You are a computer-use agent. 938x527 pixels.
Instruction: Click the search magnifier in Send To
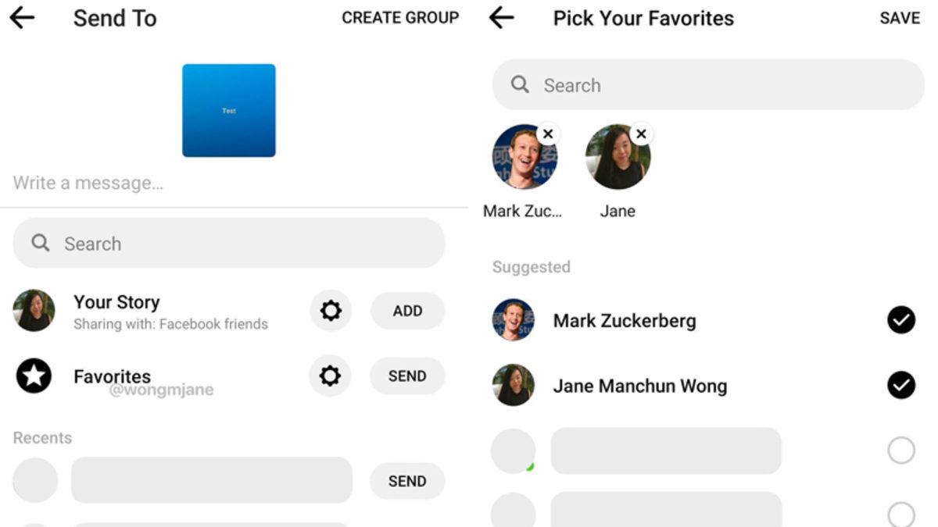[x=41, y=243]
